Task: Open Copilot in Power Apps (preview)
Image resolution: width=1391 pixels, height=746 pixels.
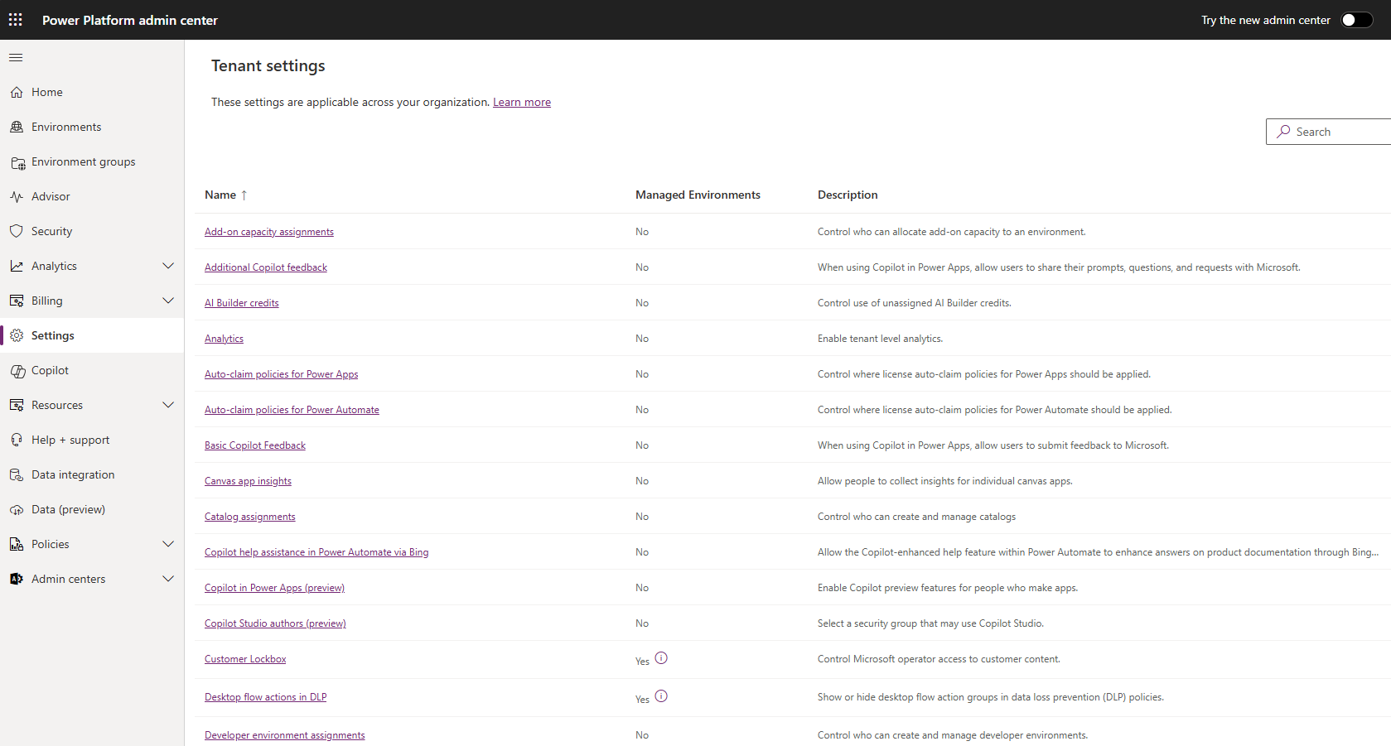Action: [x=274, y=588]
